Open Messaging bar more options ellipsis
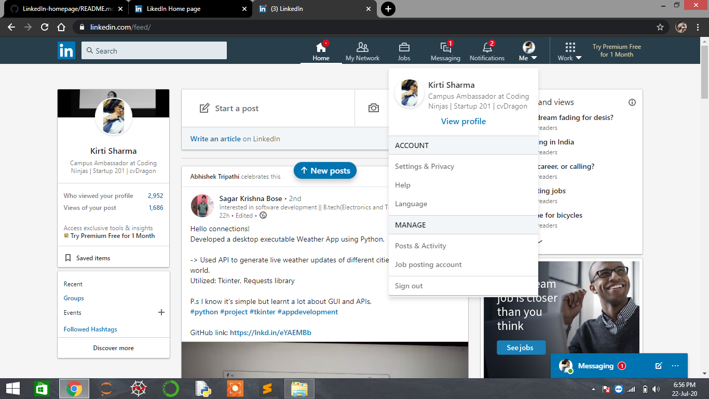 point(675,366)
